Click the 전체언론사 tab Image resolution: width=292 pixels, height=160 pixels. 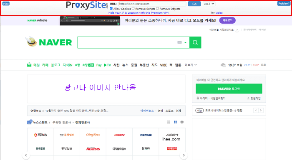click(83, 123)
